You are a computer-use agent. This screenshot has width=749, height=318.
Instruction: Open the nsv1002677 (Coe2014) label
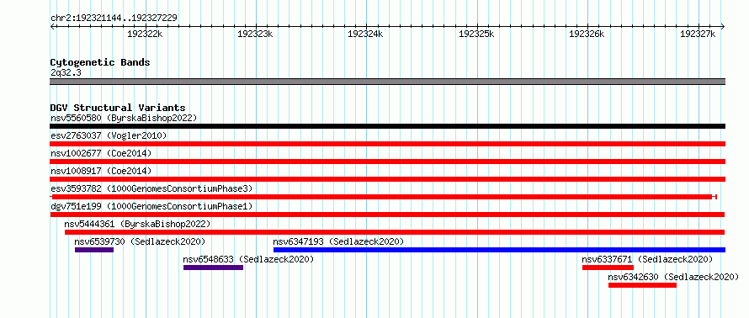[x=101, y=153]
